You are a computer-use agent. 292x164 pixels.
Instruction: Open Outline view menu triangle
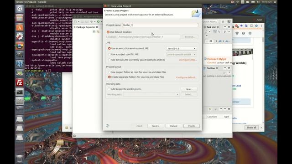coord(229,72)
